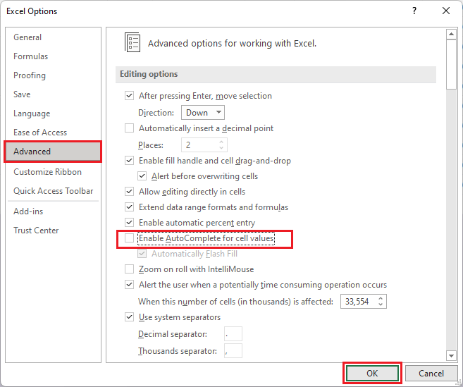Increase Places value with up arrow
The width and height of the screenshot is (463, 387).
point(221,142)
